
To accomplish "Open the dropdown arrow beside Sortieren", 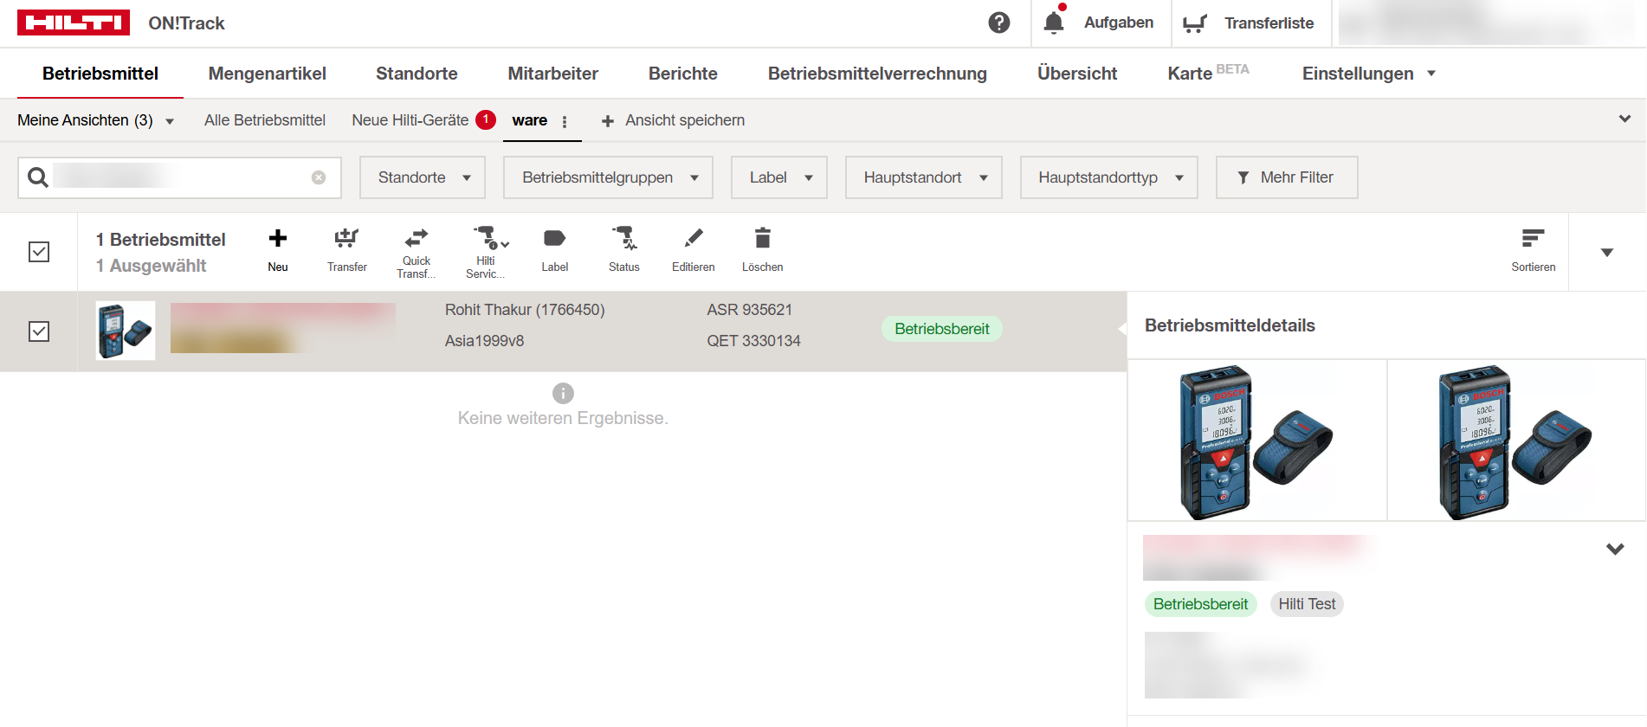I will click(1607, 253).
